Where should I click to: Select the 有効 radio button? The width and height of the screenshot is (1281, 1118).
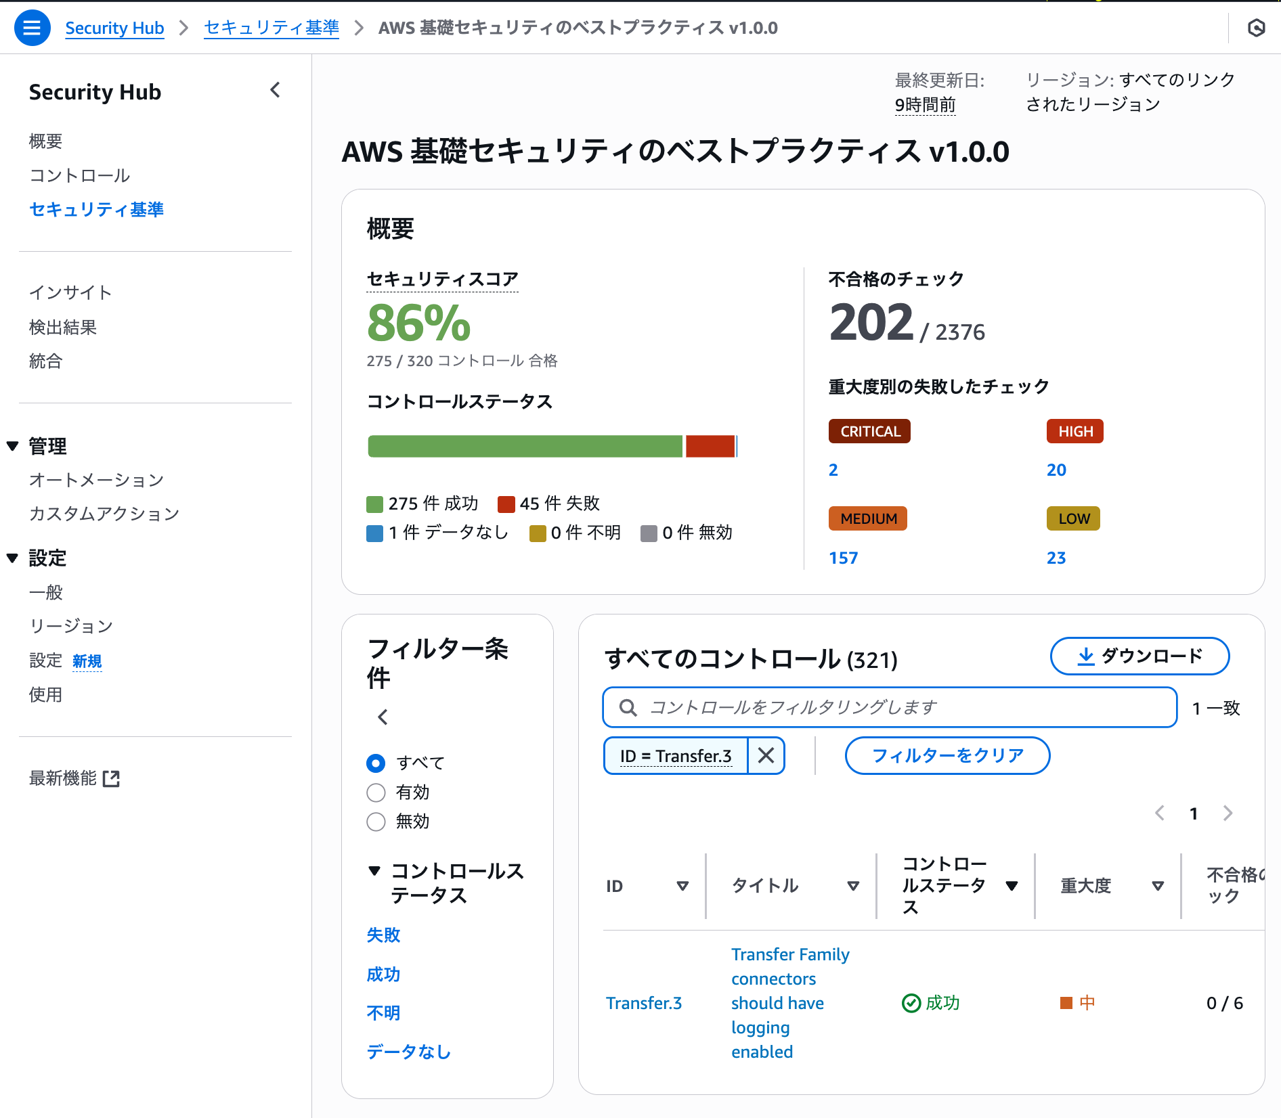[376, 792]
